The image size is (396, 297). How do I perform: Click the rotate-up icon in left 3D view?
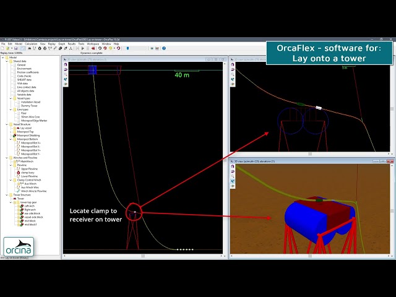pyautogui.click(x=66, y=64)
